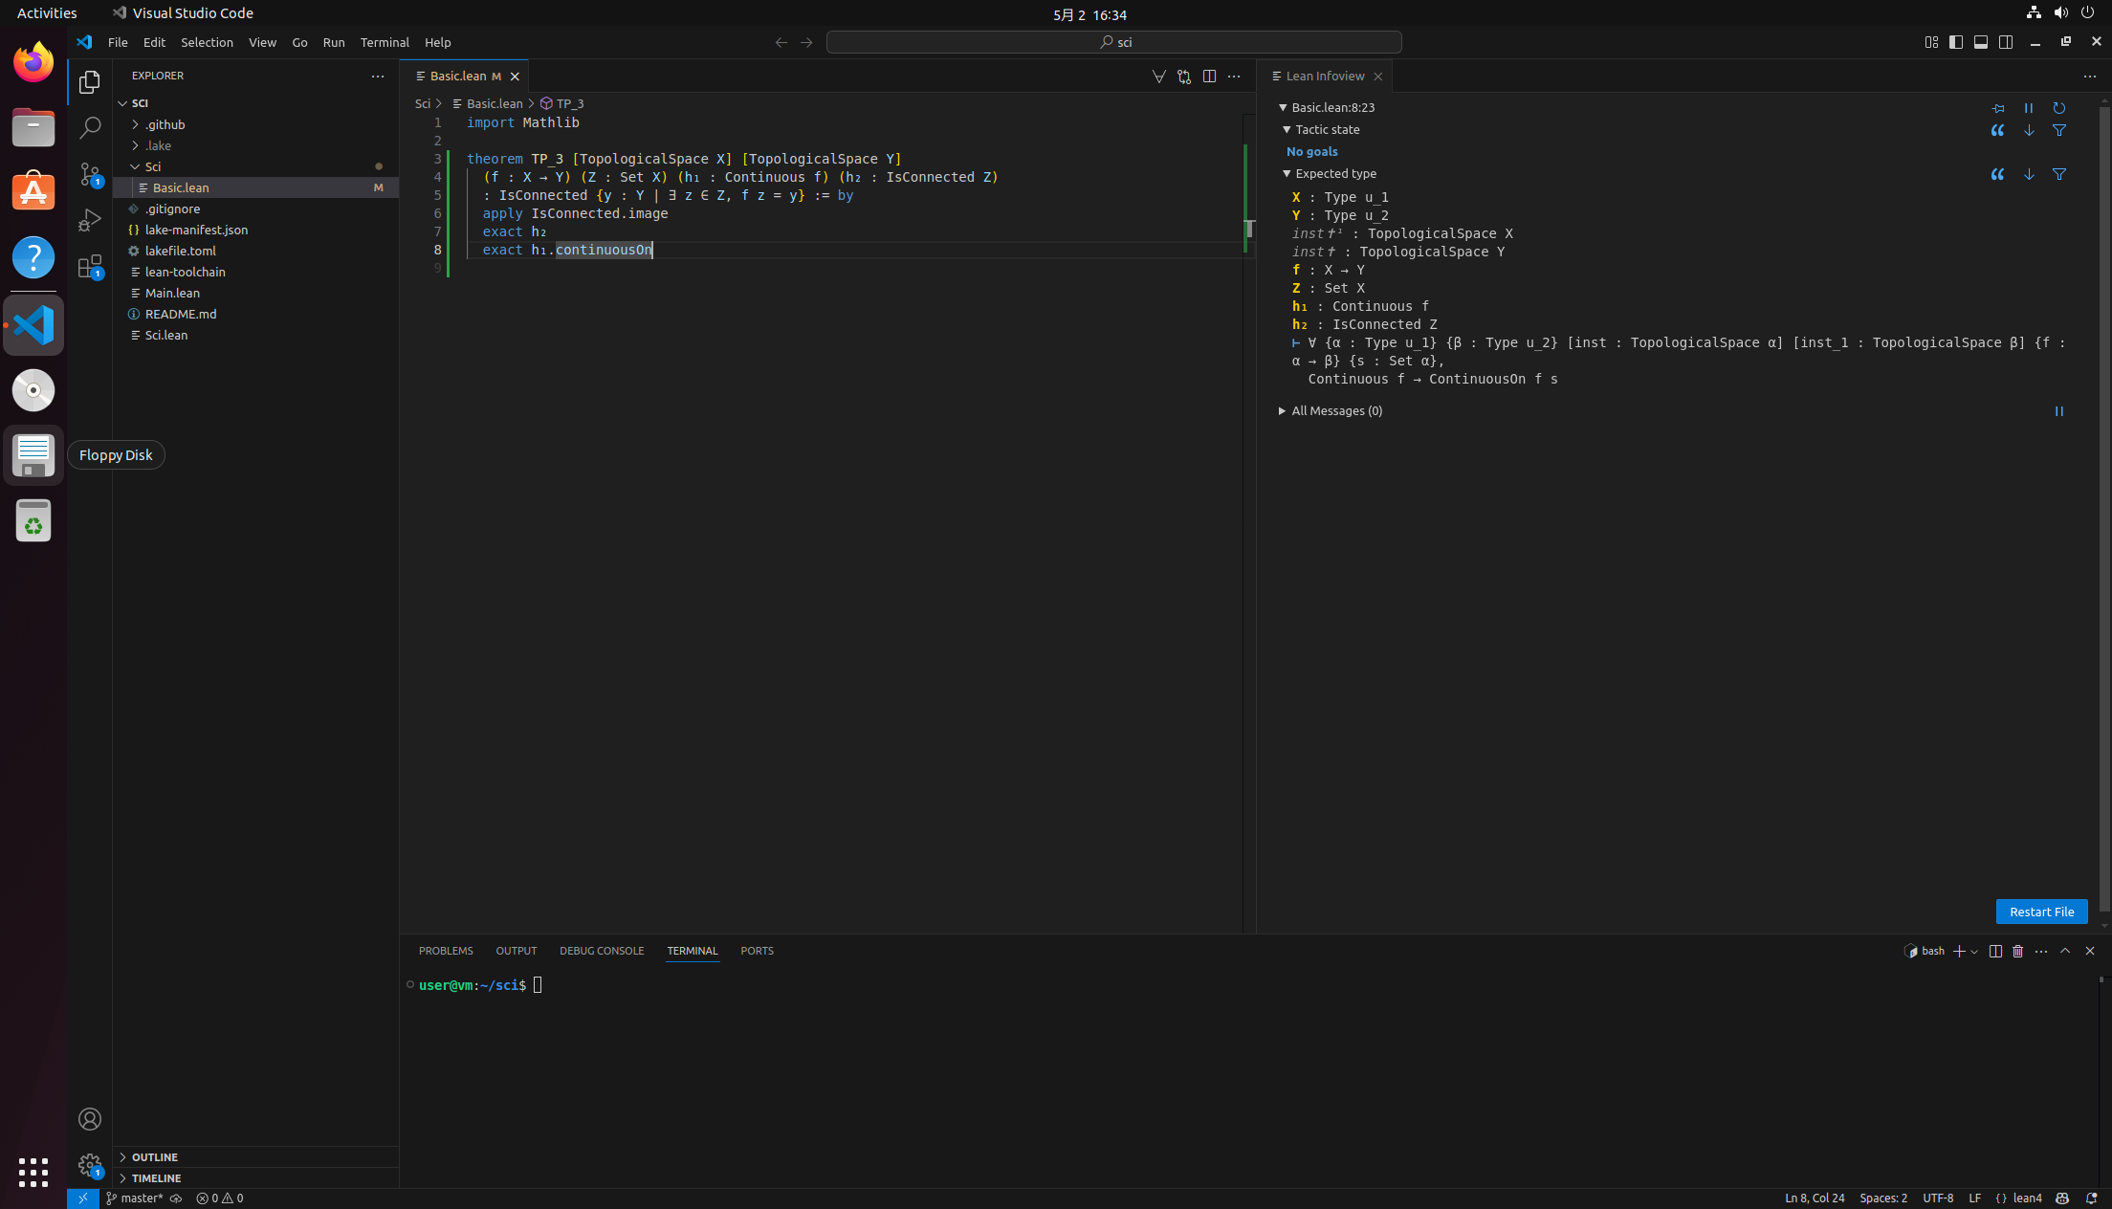Click the Restart File button
The height and width of the screenshot is (1209, 2112).
[x=2041, y=912]
